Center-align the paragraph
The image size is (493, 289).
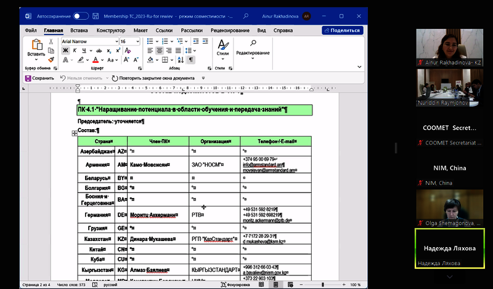[x=160, y=50]
